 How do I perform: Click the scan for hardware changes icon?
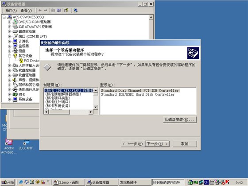point(75,11)
